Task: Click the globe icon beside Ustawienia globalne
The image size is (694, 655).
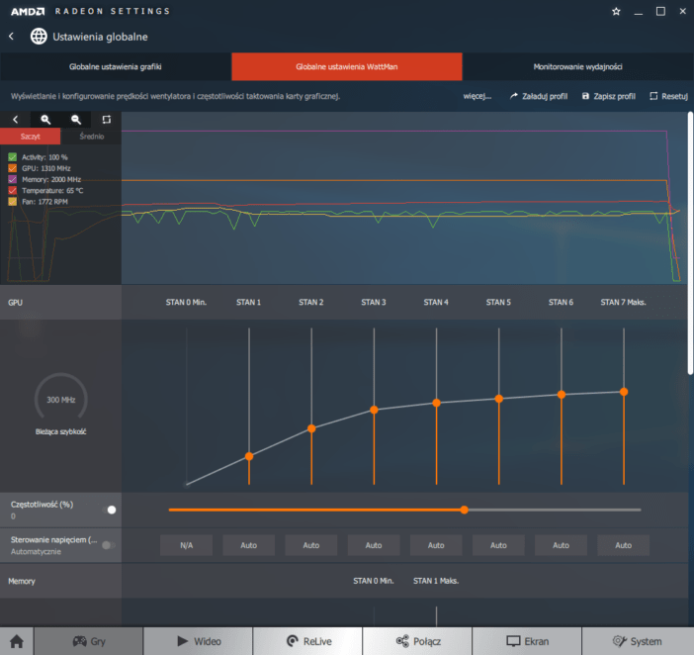Action: [x=39, y=37]
